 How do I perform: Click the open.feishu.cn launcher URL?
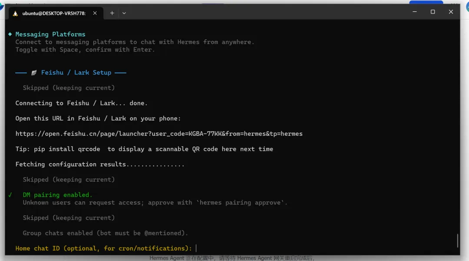159,134
